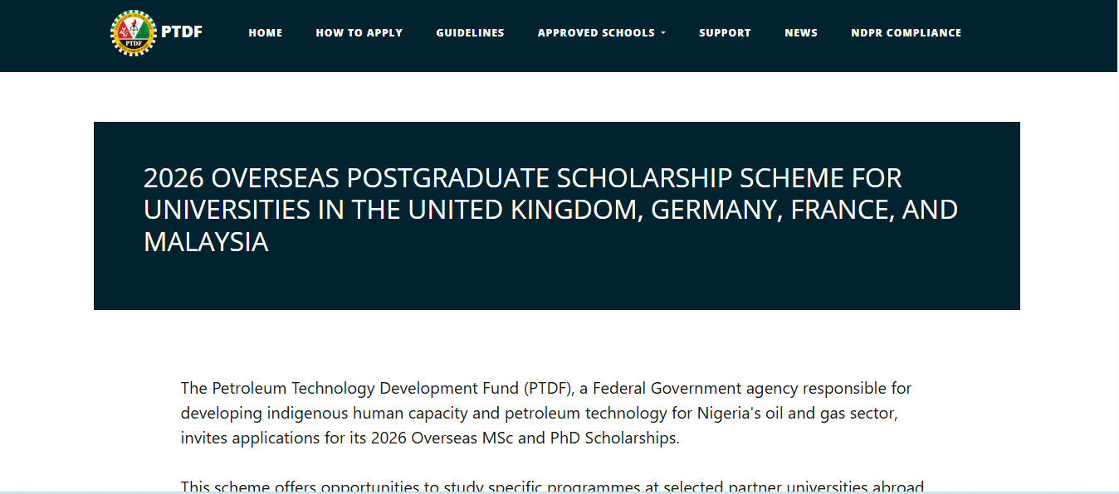Select the PTDF introduction paragraph text
Image resolution: width=1119 pixels, height=494 pixels.
click(x=545, y=412)
